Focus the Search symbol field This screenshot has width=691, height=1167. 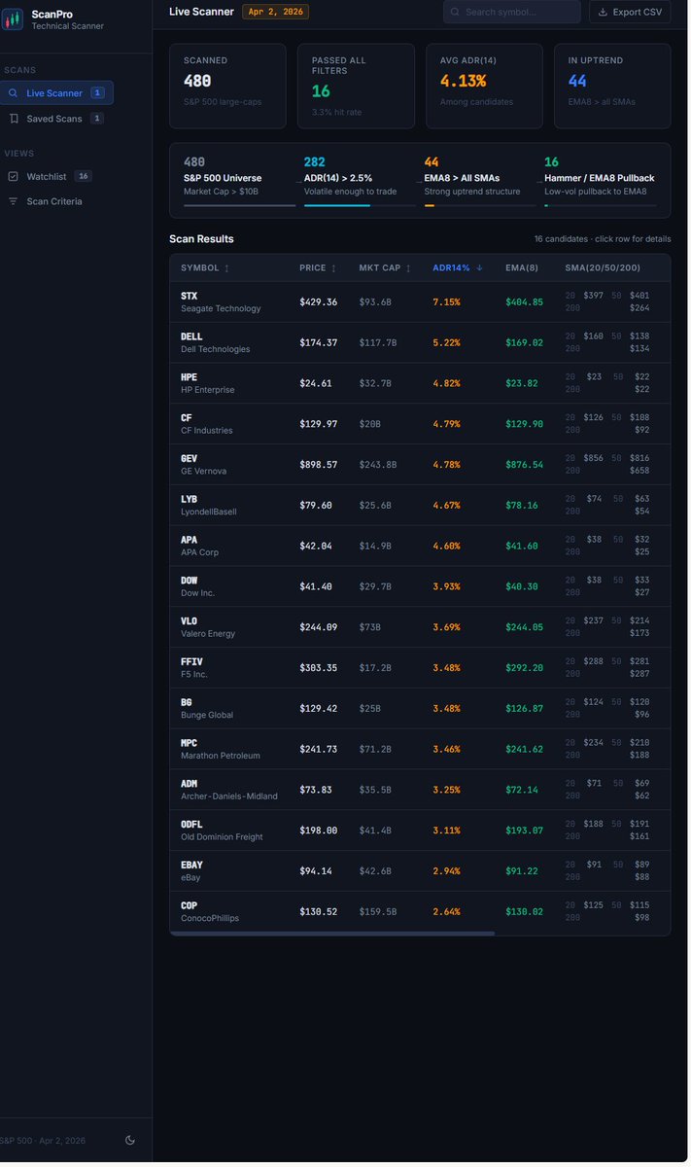click(511, 12)
